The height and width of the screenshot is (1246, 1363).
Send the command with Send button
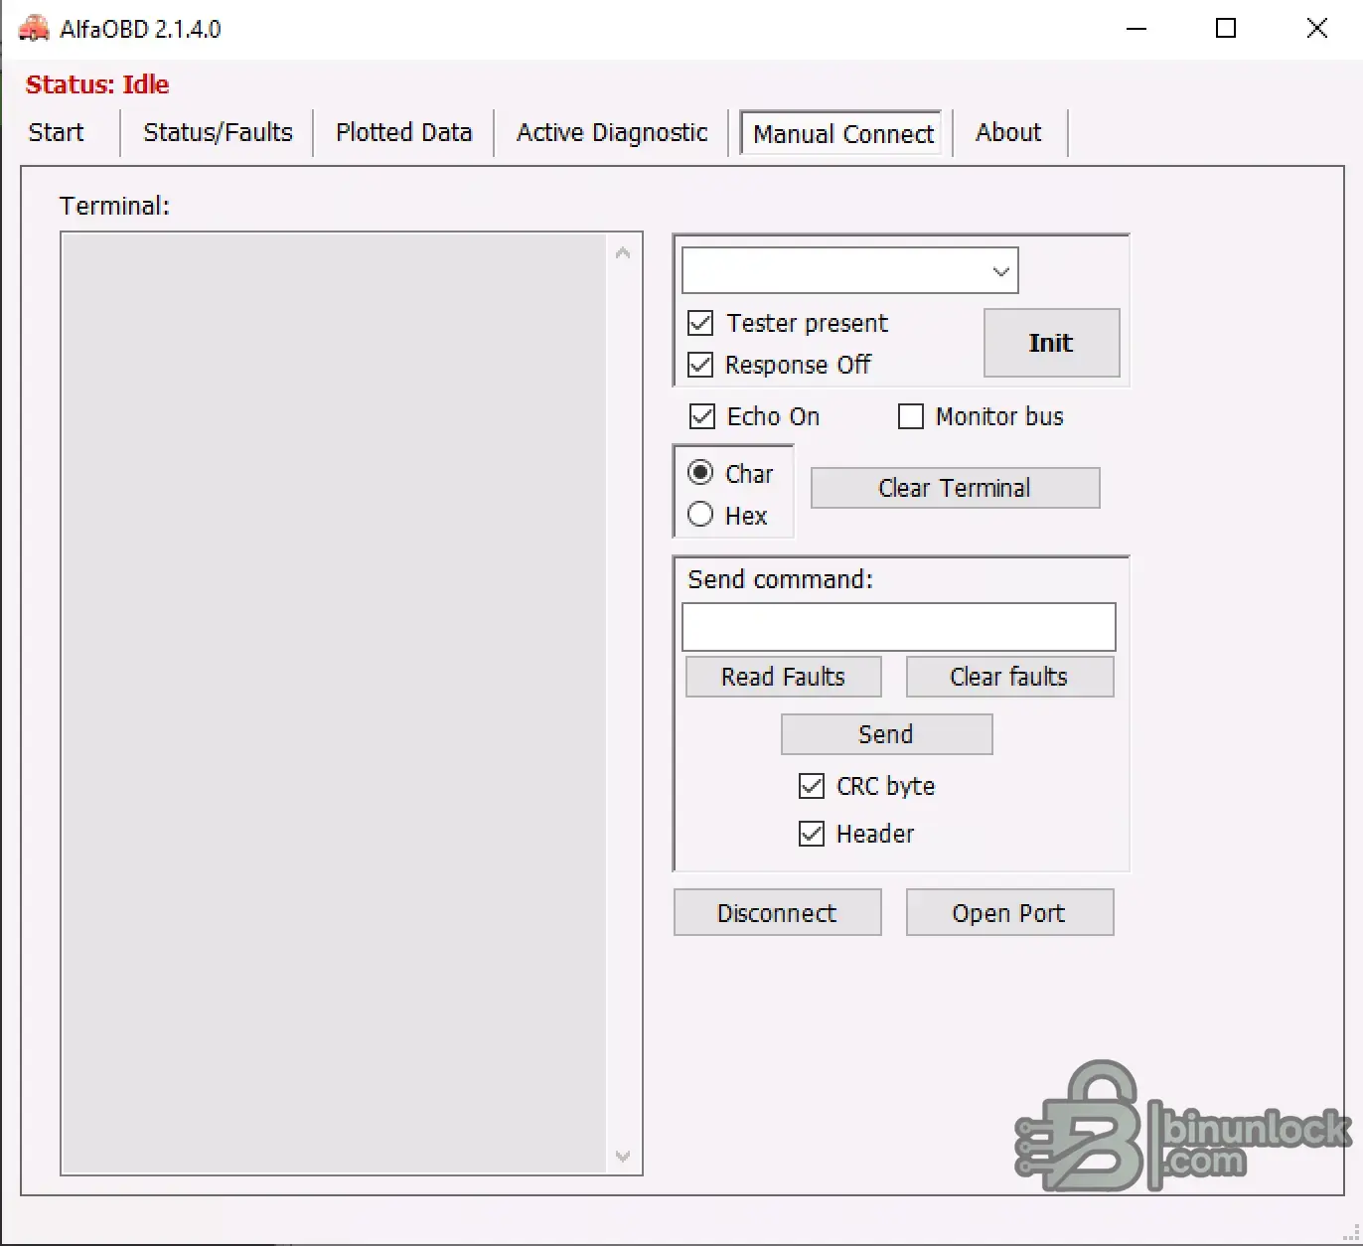[x=886, y=734]
